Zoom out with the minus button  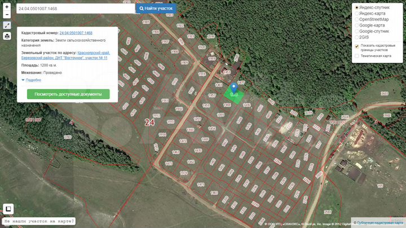(7, 15)
